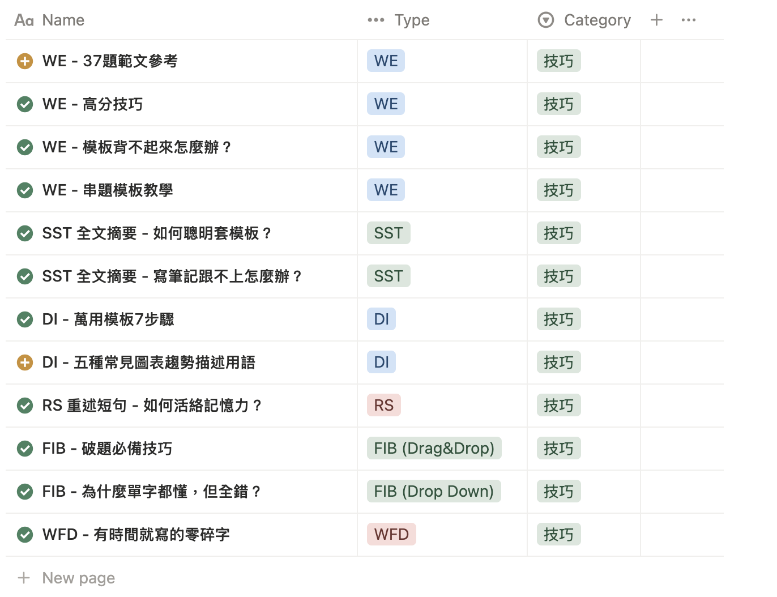Click the green check icon beside WE - 高分技巧

25,104
